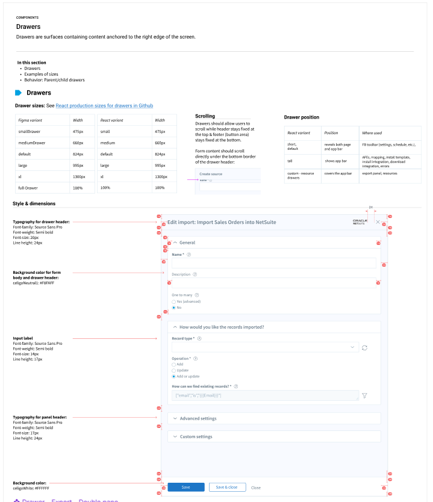
Task: Click the help icon next to Description
Action: 195,274
